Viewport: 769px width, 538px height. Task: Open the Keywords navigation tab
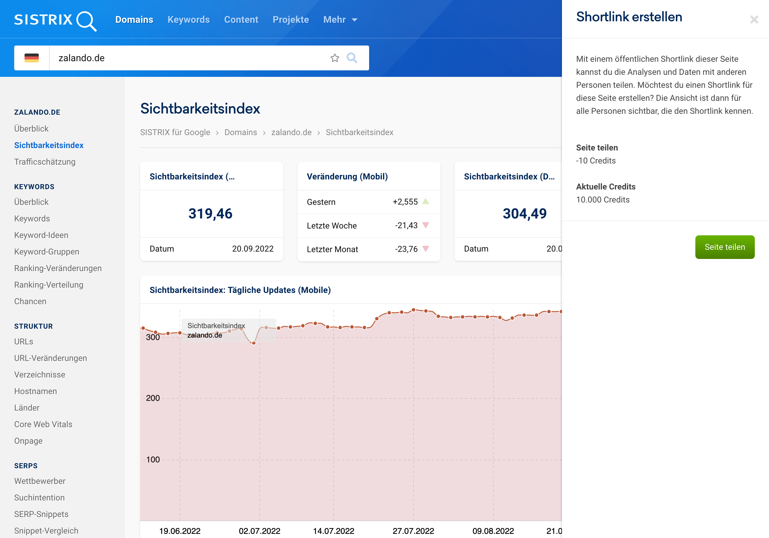pyautogui.click(x=189, y=20)
